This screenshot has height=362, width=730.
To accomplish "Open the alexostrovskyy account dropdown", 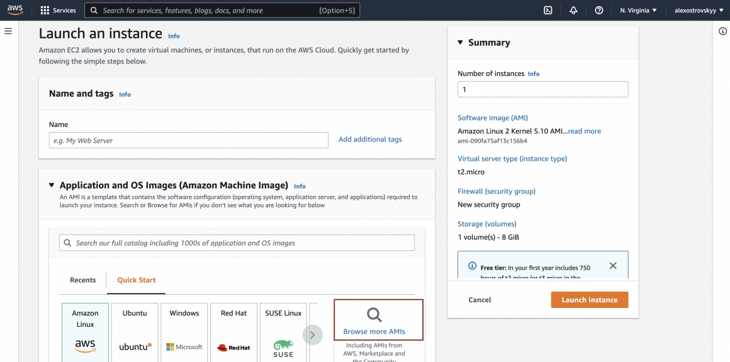I will 699,10.
